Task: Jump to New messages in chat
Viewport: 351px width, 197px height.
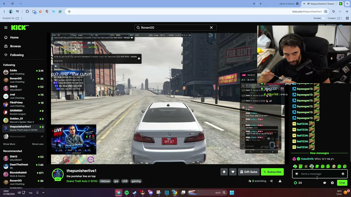Action: (x=319, y=153)
